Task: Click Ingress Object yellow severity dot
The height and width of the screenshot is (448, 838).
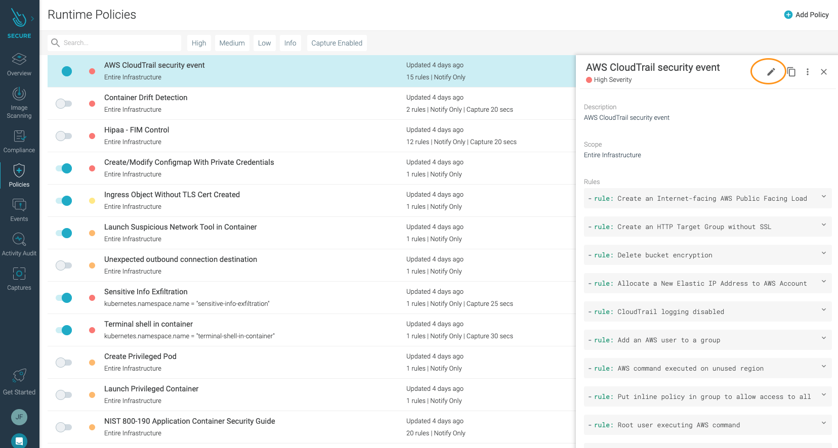Action: [x=92, y=201]
